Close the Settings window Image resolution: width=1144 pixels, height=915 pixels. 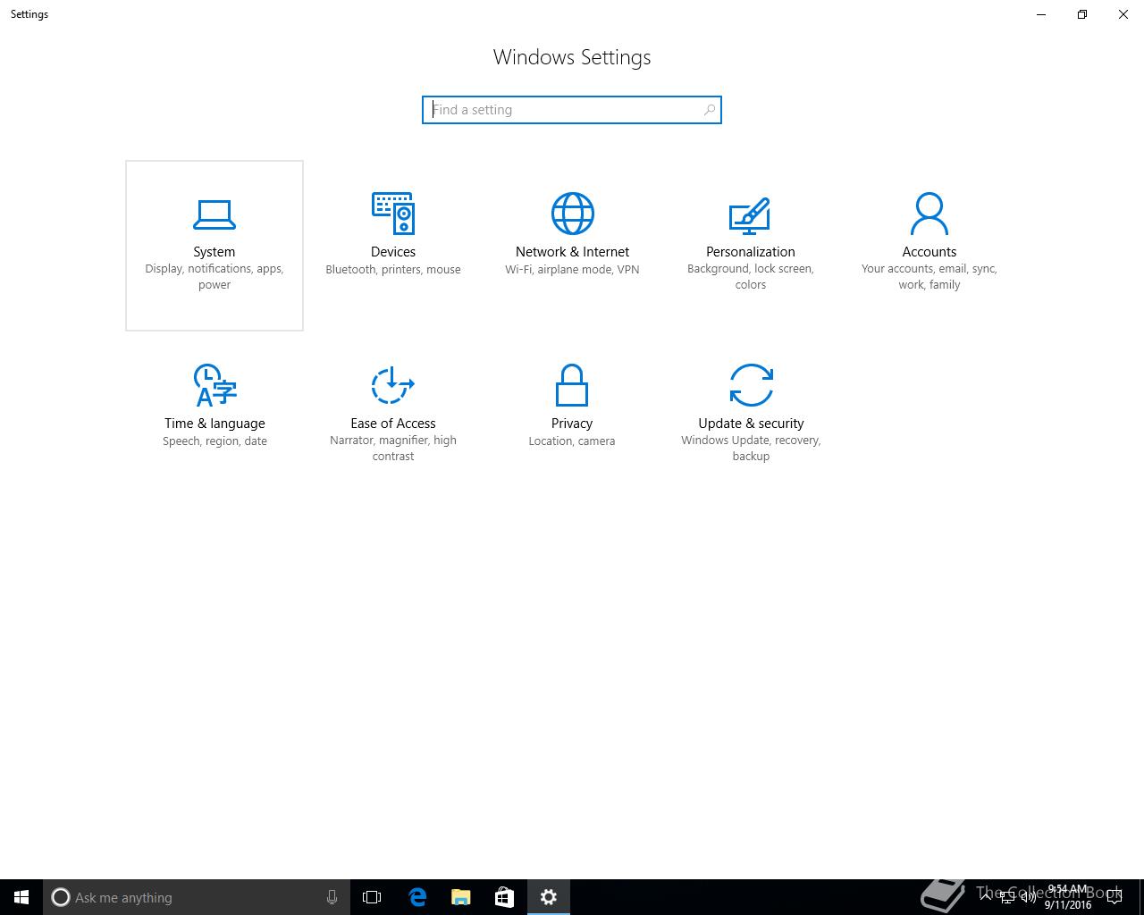(x=1123, y=14)
